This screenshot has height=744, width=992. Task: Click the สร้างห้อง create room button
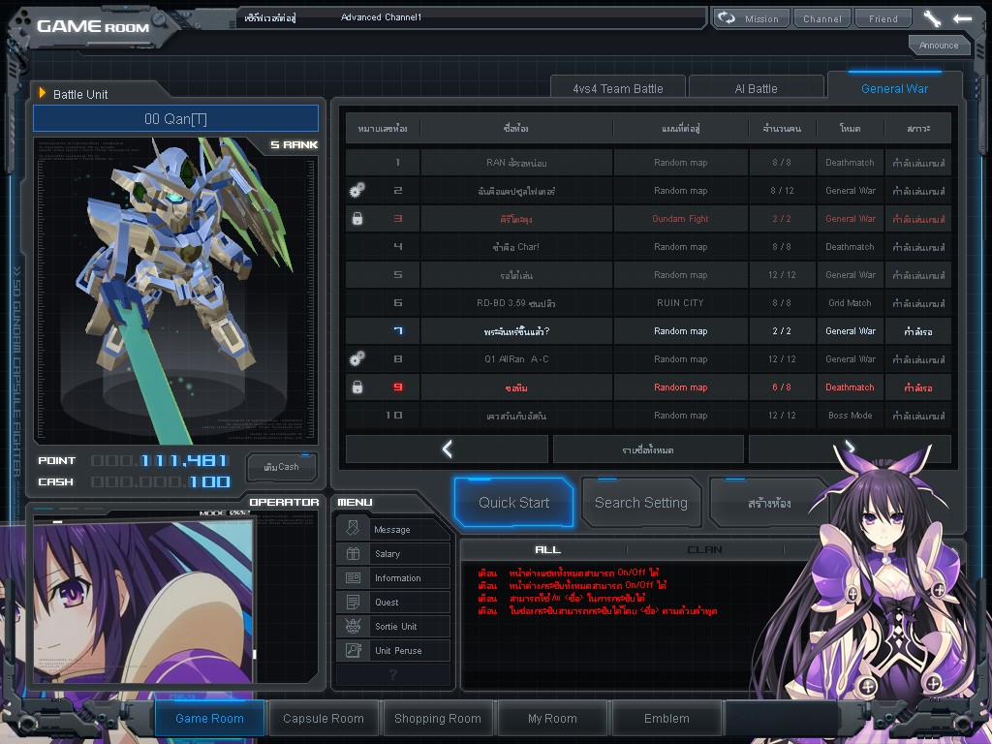pyautogui.click(x=768, y=503)
